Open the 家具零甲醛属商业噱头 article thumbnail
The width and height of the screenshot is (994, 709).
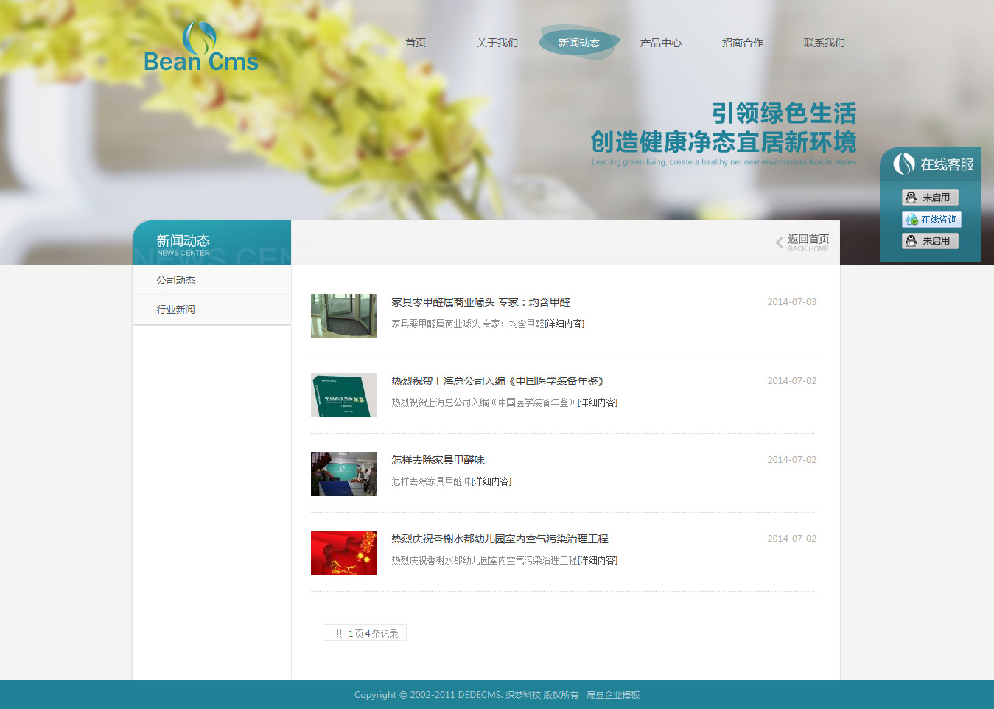click(x=344, y=316)
